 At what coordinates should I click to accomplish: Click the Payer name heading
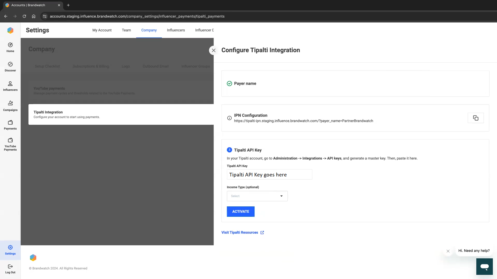pyautogui.click(x=245, y=83)
